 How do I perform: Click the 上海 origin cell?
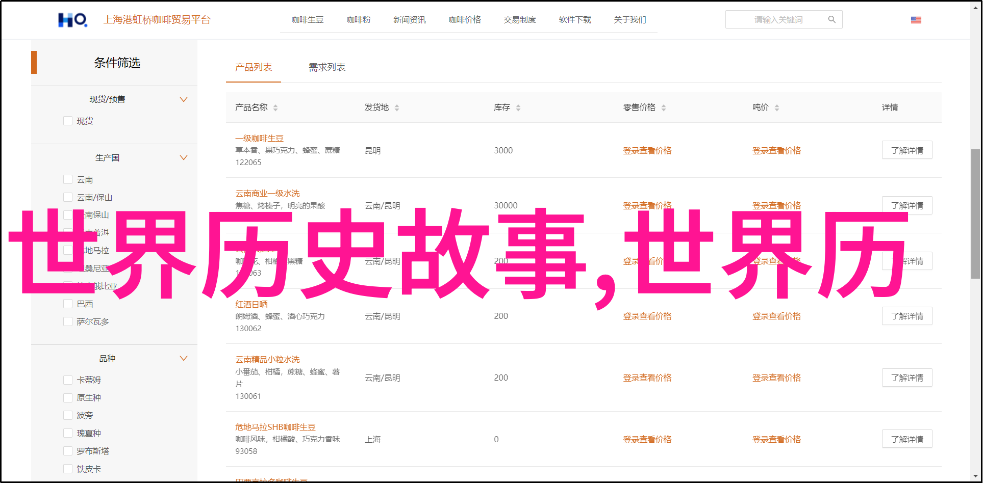(373, 439)
